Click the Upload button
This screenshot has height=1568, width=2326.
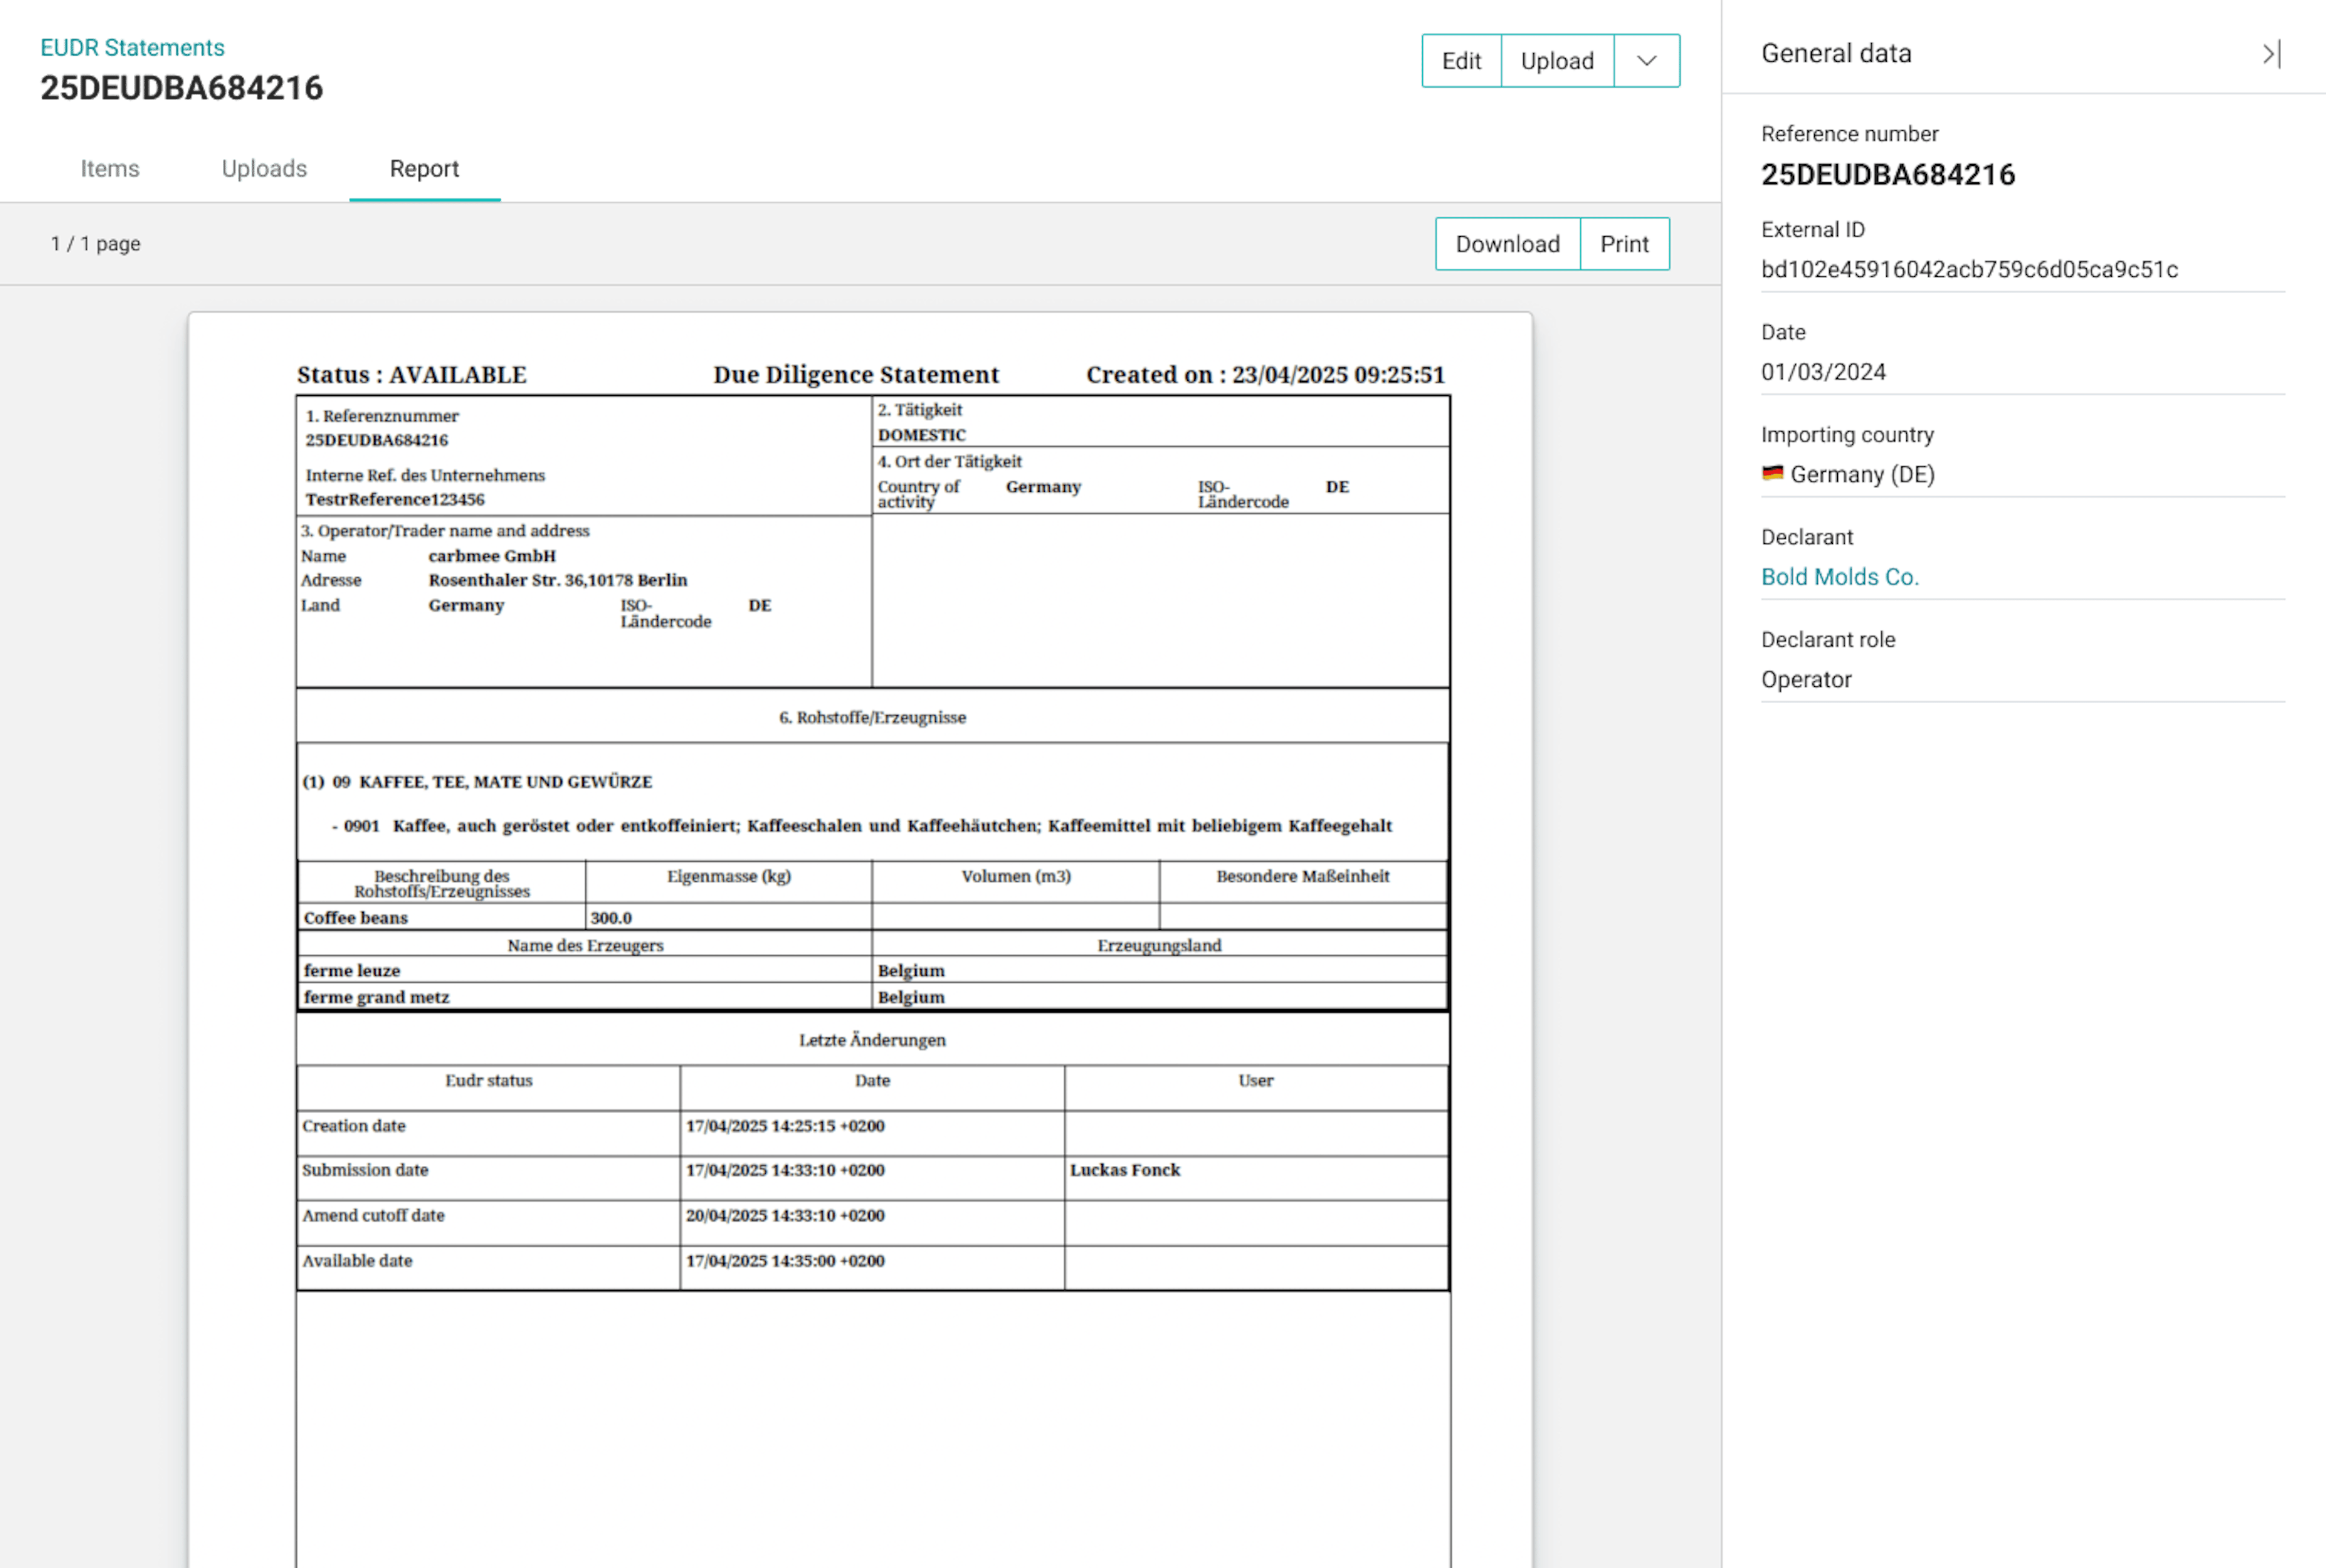click(x=1557, y=60)
